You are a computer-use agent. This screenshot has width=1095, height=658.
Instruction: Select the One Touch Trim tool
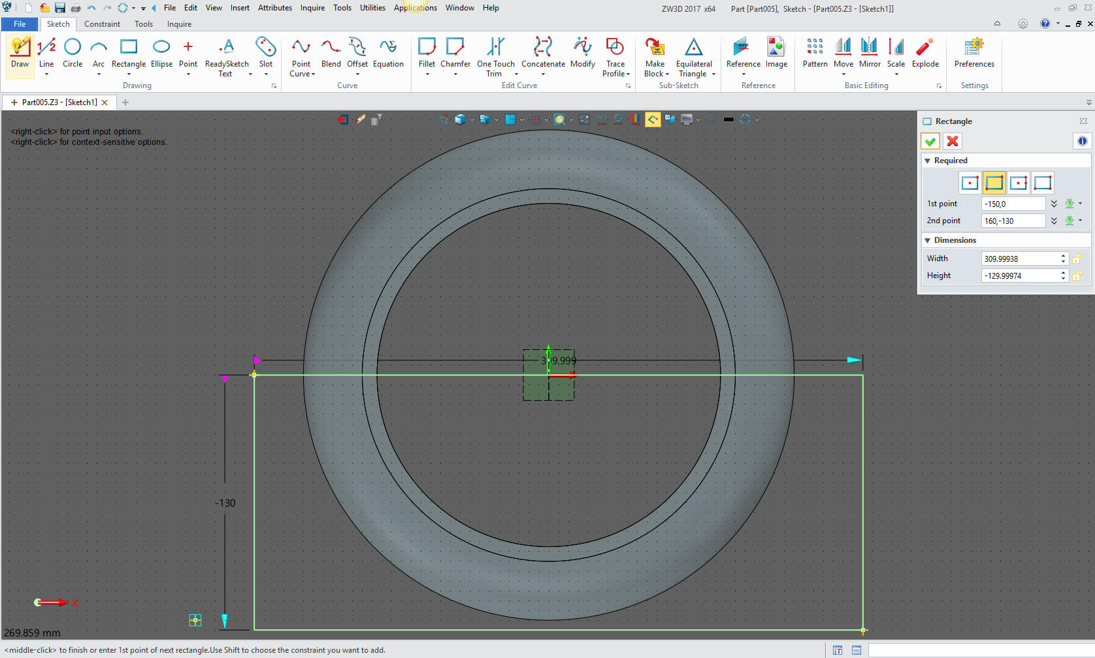tap(496, 57)
